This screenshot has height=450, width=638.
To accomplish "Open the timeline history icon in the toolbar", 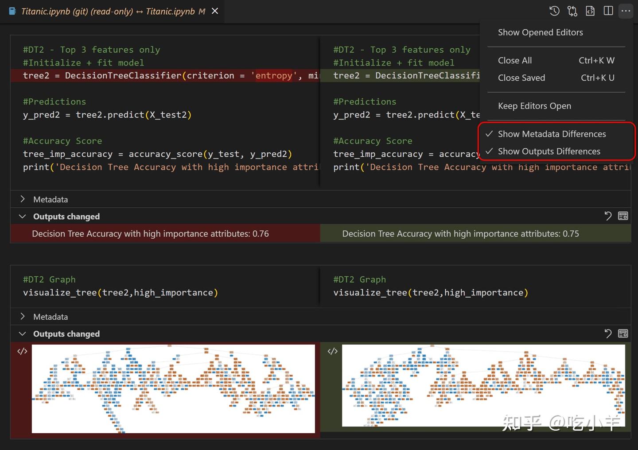I will coord(554,11).
